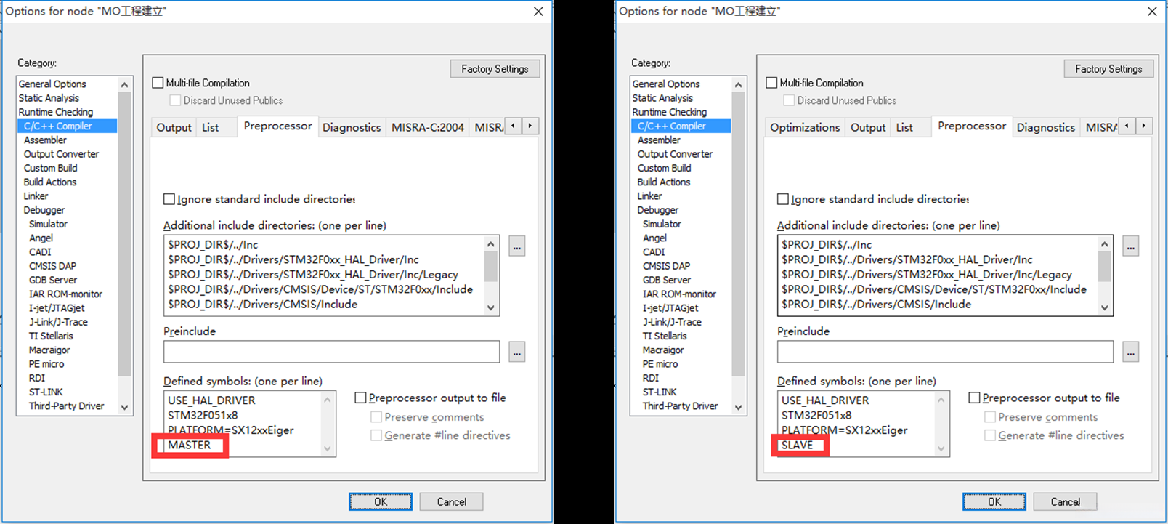Toggle Discard Unused Publics in left dialog
Image resolution: width=1168 pixels, height=524 pixels.
point(175,100)
